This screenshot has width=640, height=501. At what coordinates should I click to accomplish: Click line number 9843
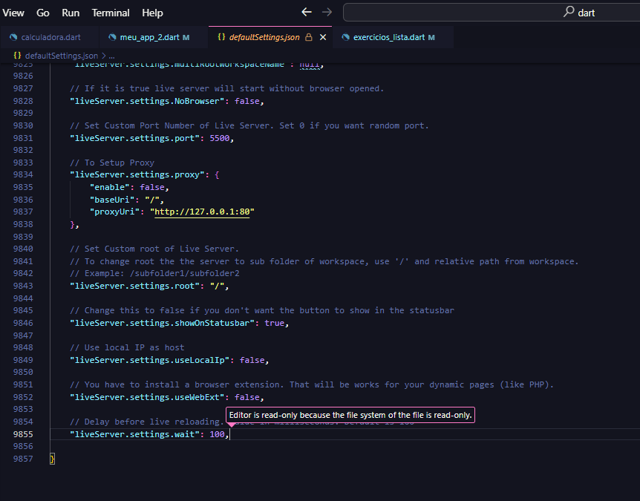tap(23, 286)
